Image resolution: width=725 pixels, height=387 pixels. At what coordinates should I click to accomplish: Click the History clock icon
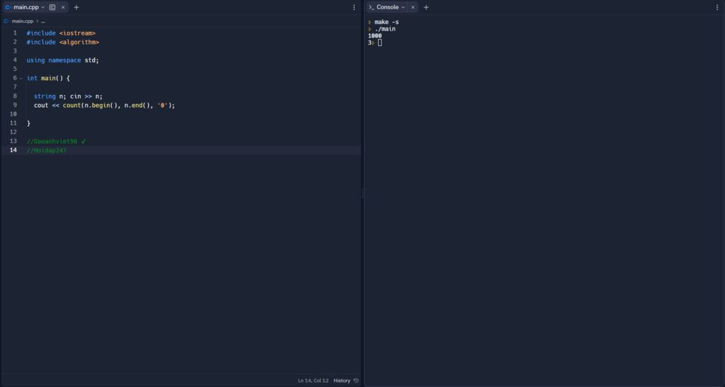[356, 381]
